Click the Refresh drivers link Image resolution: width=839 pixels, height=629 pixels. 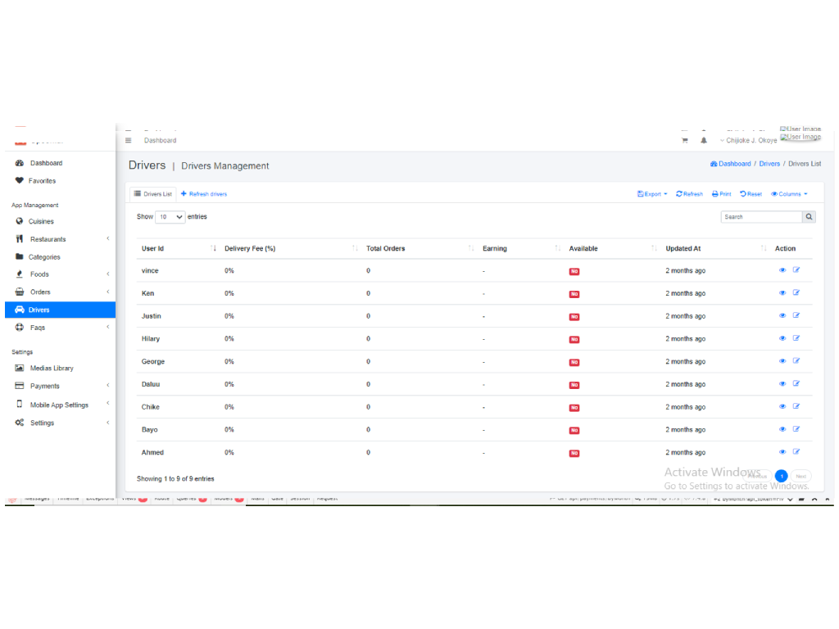pyautogui.click(x=204, y=194)
